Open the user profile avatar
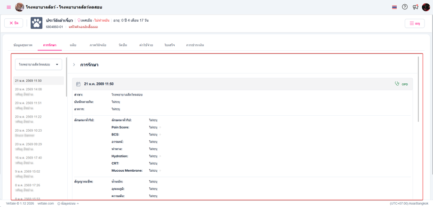The height and width of the screenshot is (207, 433). 426,7
